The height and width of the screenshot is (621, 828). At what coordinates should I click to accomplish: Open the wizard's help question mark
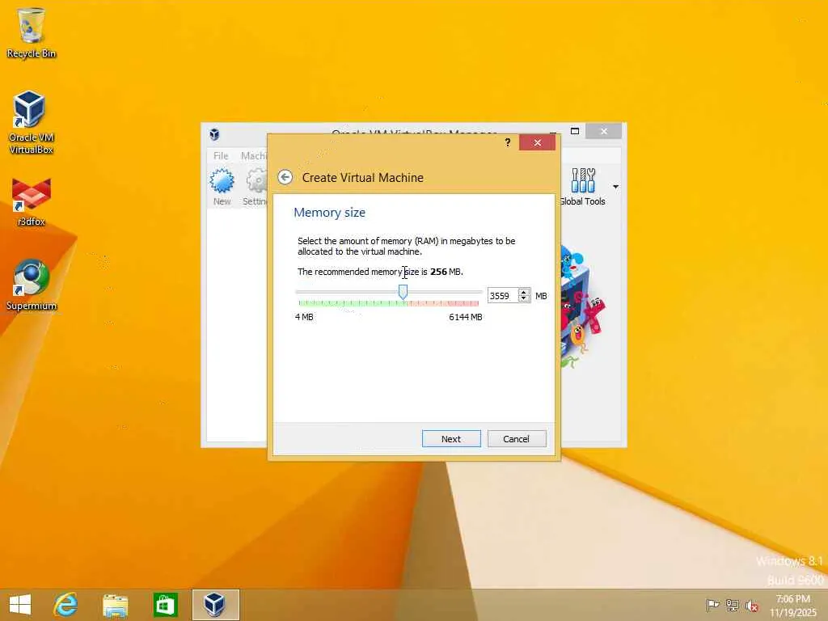click(508, 142)
